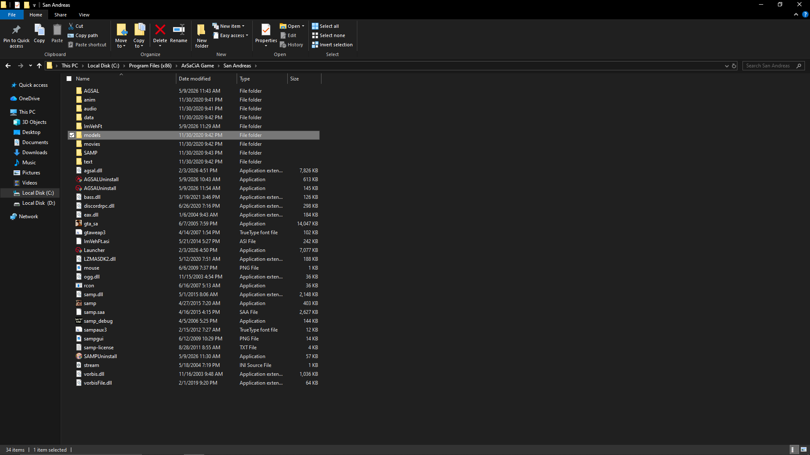The height and width of the screenshot is (455, 810).
Task: Select the ImVehFt.asi file
Action: tap(96, 241)
